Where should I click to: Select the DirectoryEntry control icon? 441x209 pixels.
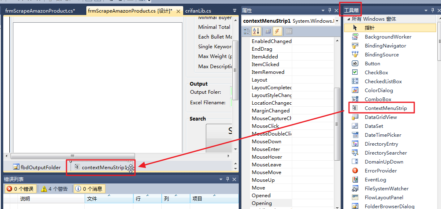[355, 144]
